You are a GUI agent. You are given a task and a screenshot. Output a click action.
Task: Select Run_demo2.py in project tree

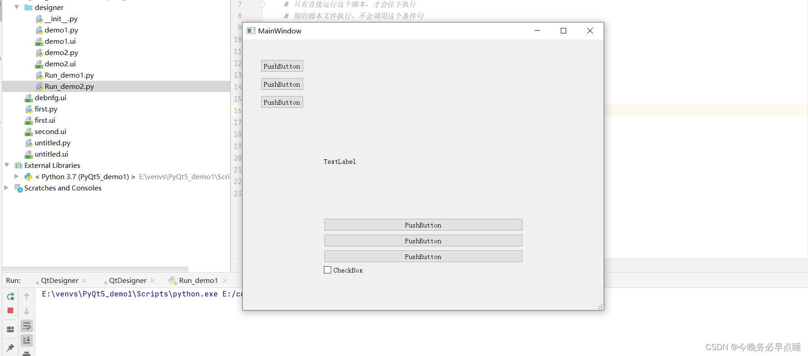(69, 87)
